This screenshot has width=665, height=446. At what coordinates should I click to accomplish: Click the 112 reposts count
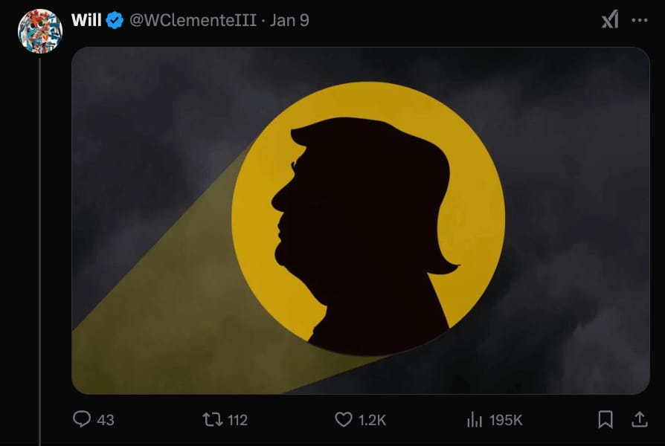click(x=237, y=420)
